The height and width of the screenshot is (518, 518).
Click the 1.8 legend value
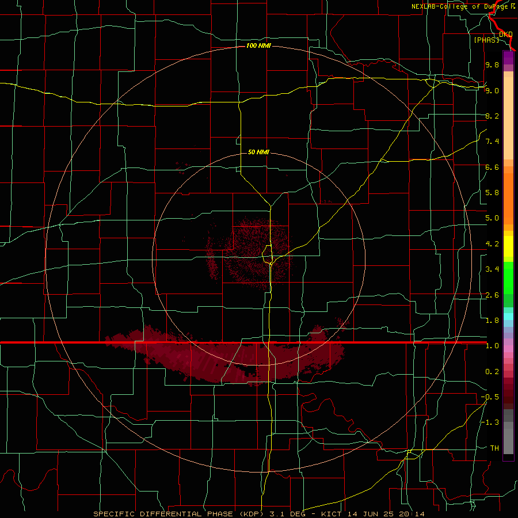492,321
